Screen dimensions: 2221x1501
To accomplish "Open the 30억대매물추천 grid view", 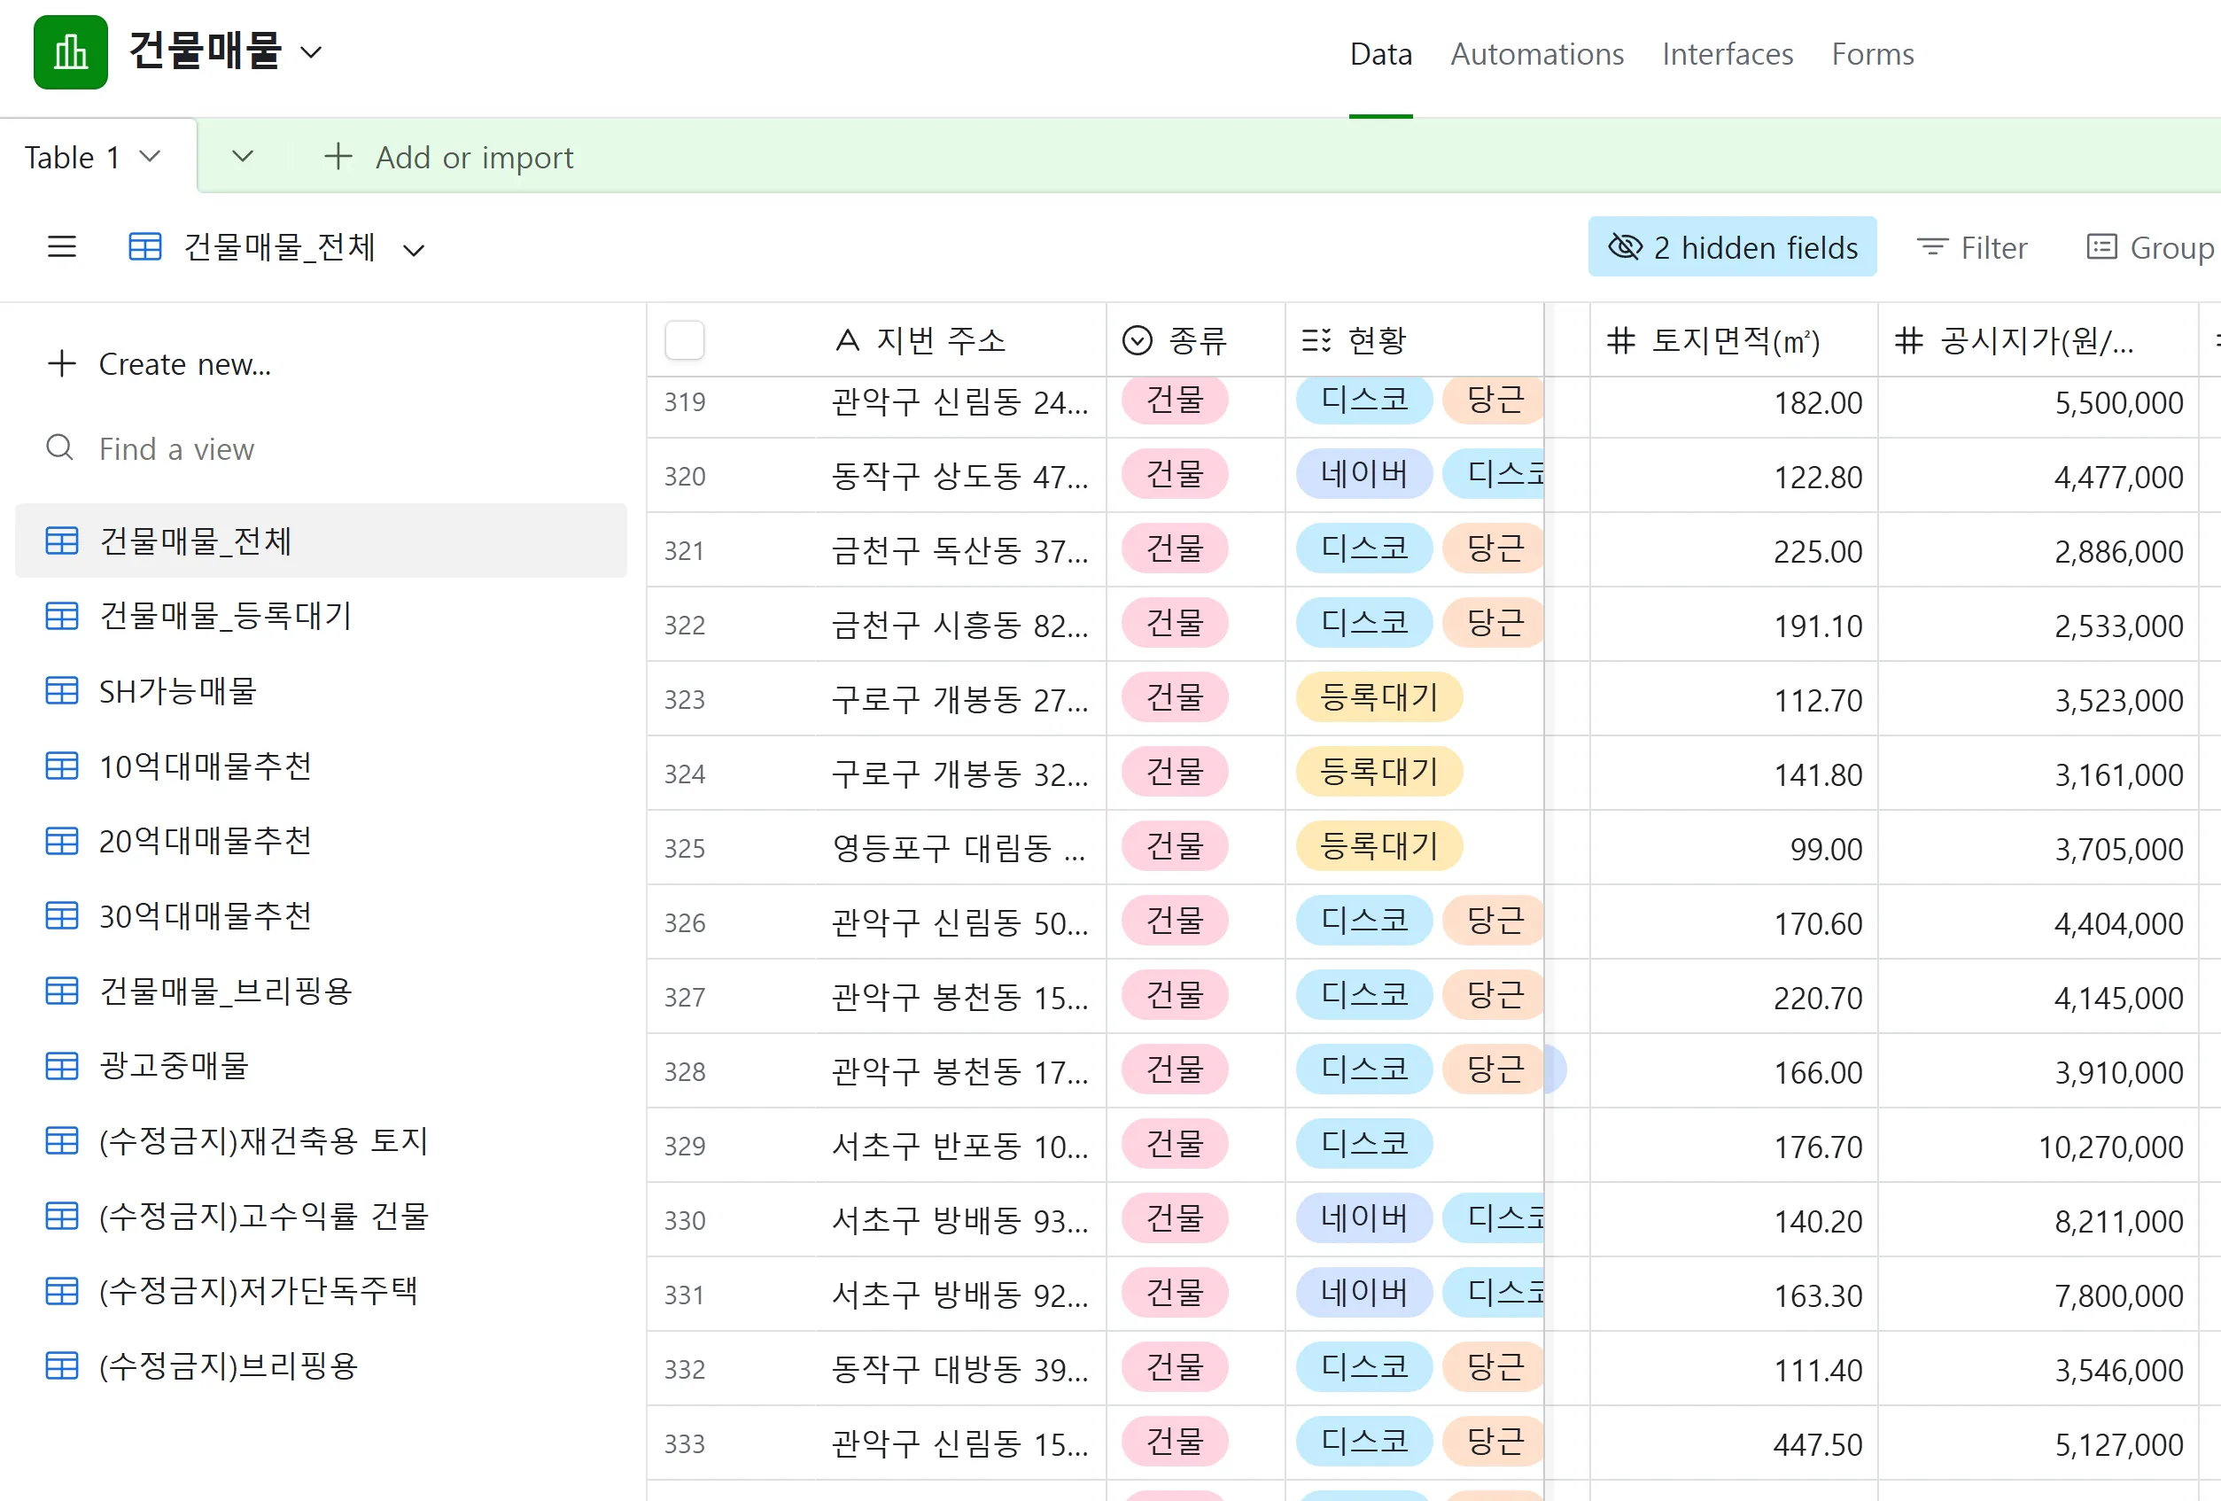I will (321, 916).
